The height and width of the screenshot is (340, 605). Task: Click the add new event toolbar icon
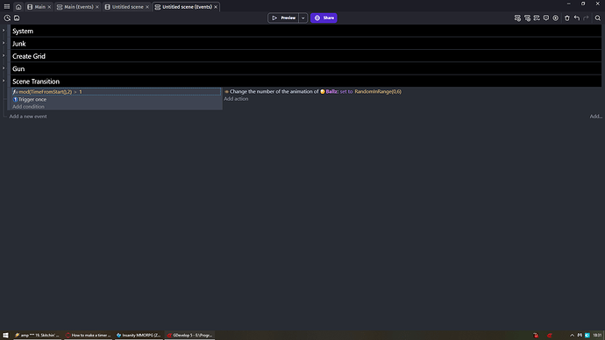[x=517, y=18]
